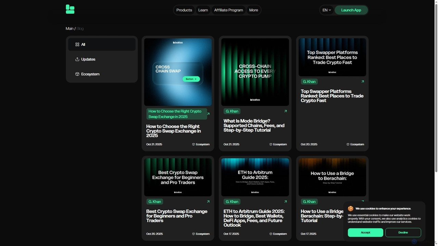
Task: Click the upload icon beside Updates
Action: click(77, 59)
